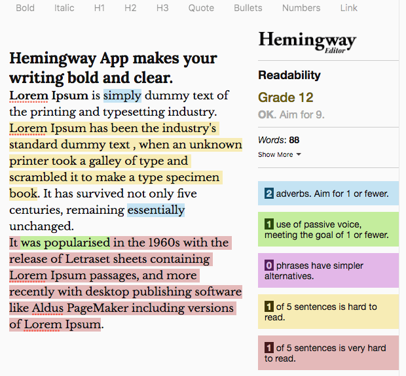Click the passive voice count badge
Screen dimensions: 406x376
point(268,224)
